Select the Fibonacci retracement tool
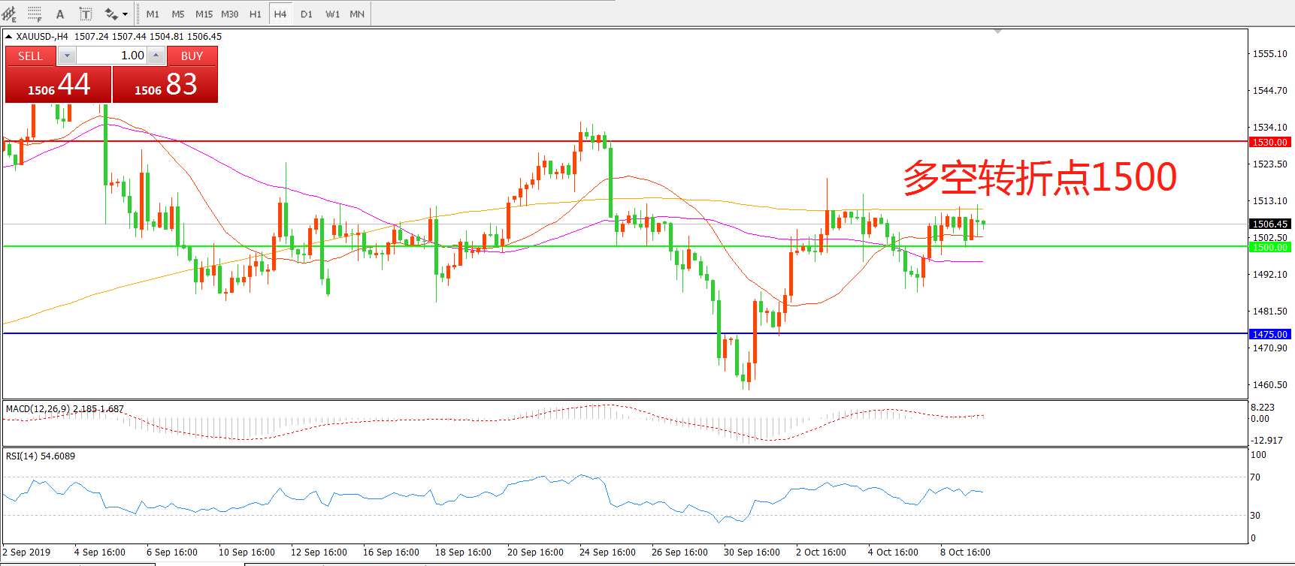The image size is (1295, 566). (x=35, y=14)
